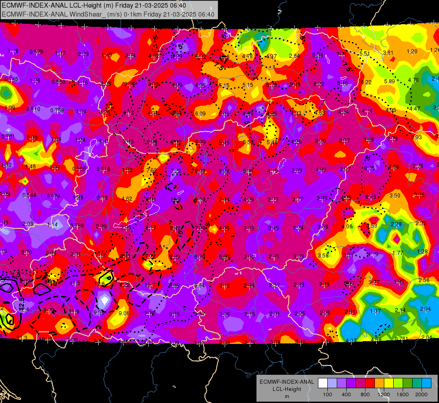The height and width of the screenshot is (403, 439).
Task: Click the shear value 2.28
Action: 396,224
